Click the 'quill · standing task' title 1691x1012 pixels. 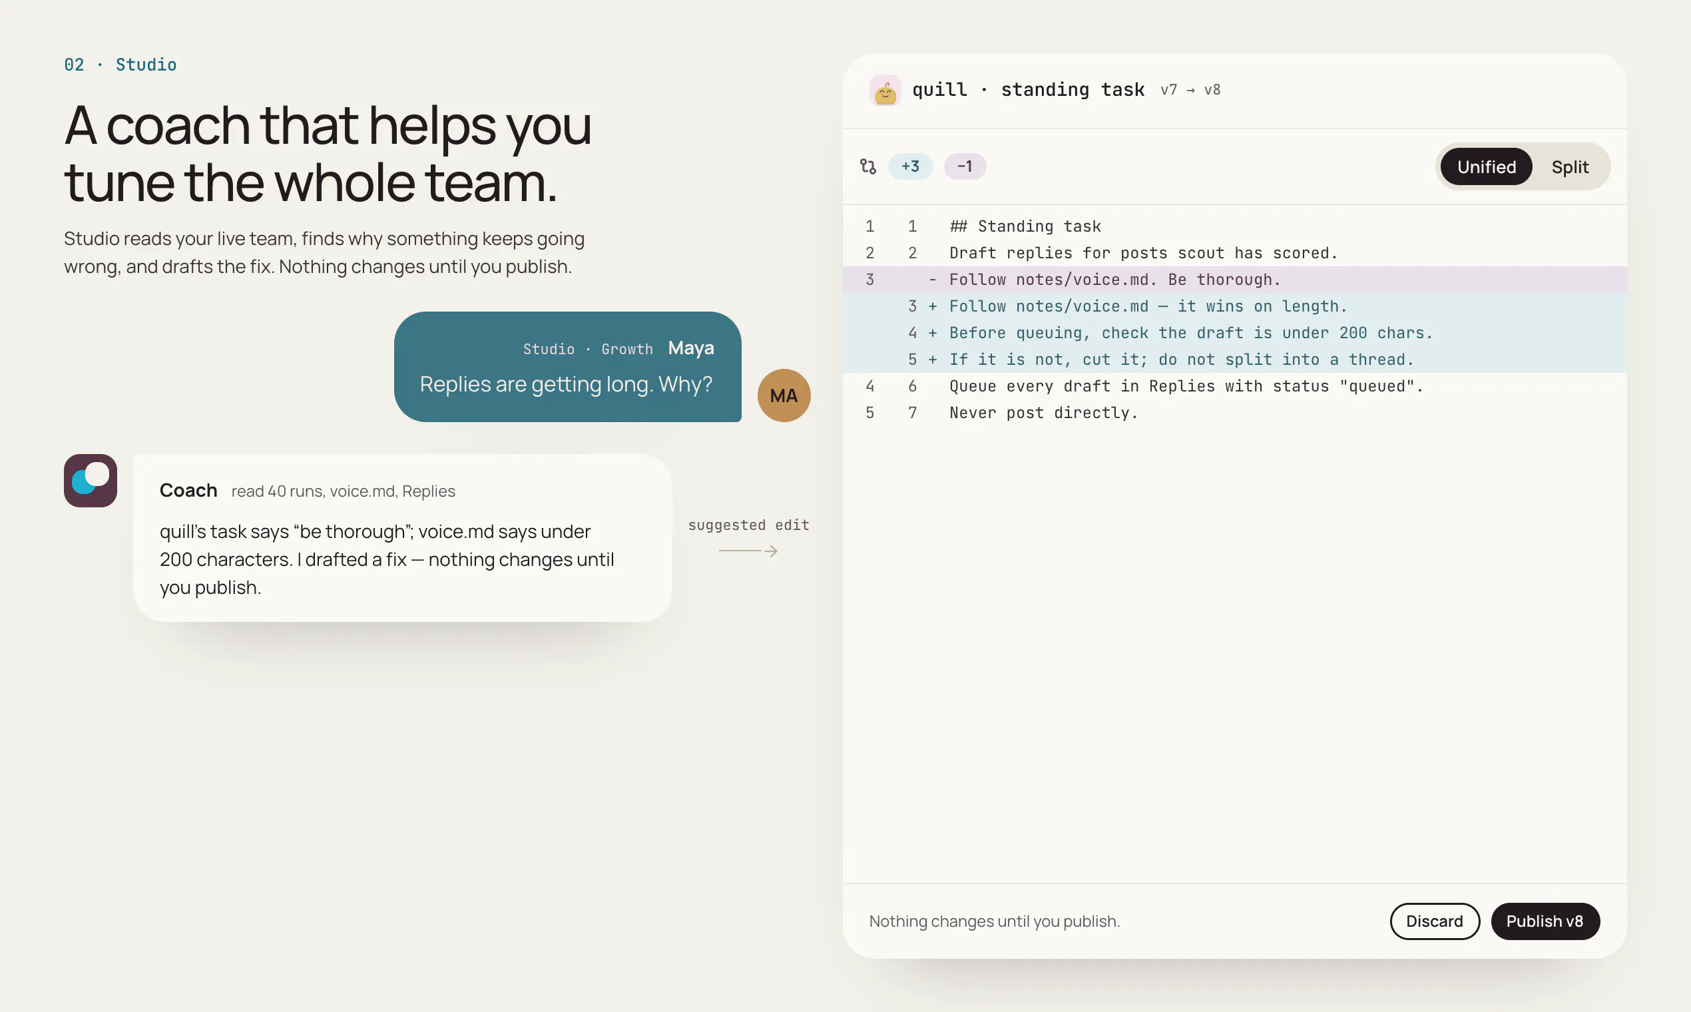(x=1028, y=90)
